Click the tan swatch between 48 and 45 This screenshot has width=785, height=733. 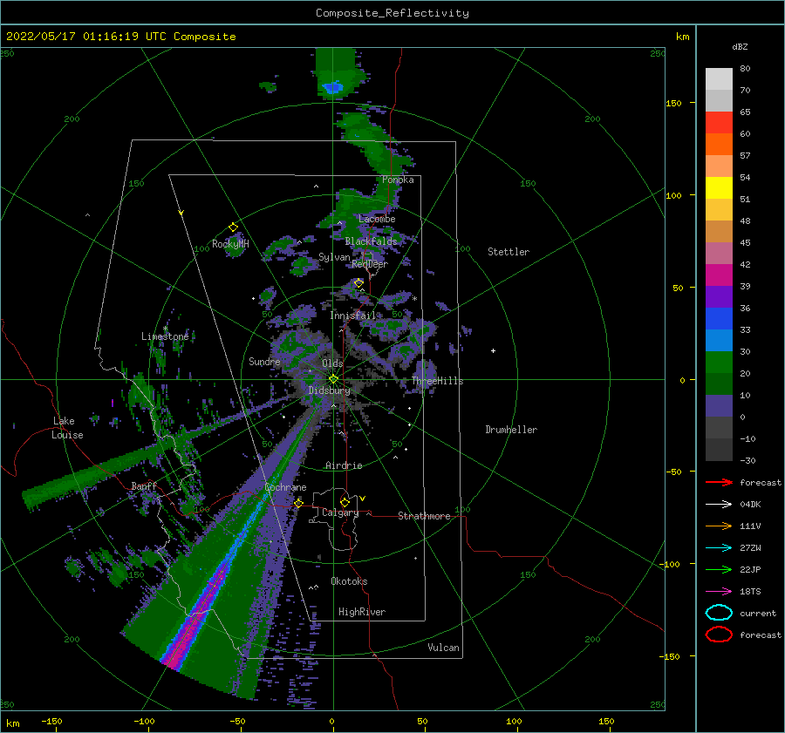[719, 232]
